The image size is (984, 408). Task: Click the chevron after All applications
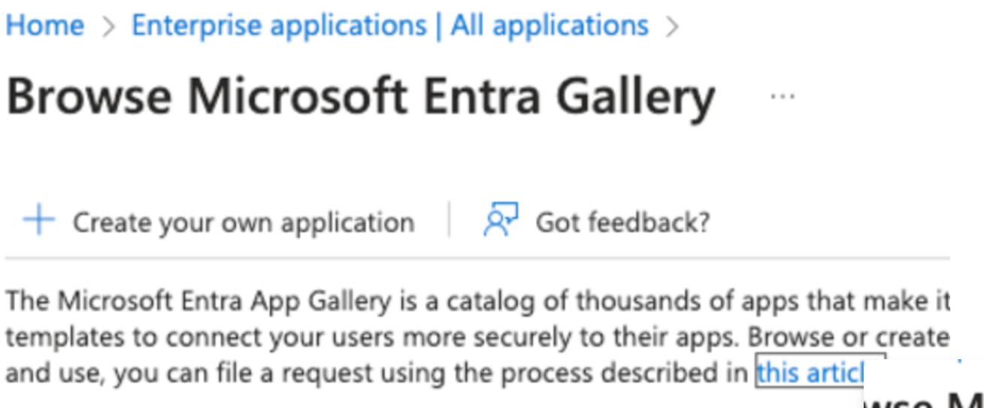671,27
